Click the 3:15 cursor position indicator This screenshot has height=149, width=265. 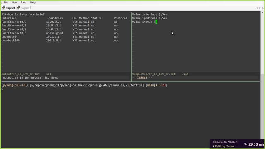pos(185,74)
